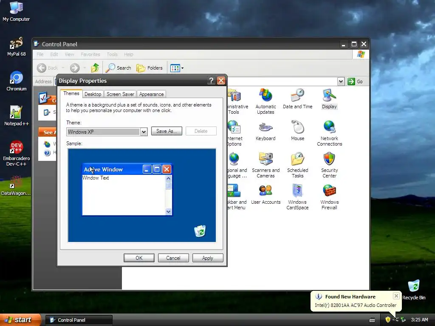Image resolution: width=435 pixels, height=326 pixels.
Task: Click the Search toolbar button
Action: (x=119, y=67)
